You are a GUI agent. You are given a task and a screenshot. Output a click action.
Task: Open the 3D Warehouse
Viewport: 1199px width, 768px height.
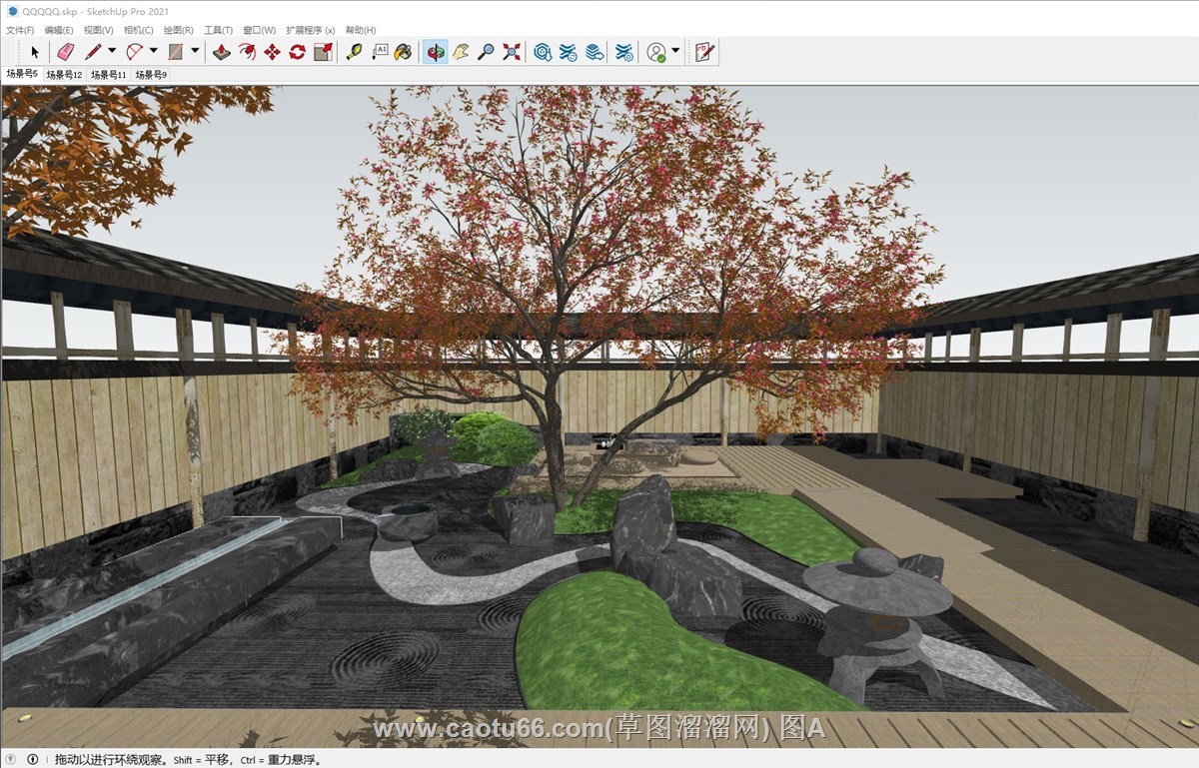543,52
